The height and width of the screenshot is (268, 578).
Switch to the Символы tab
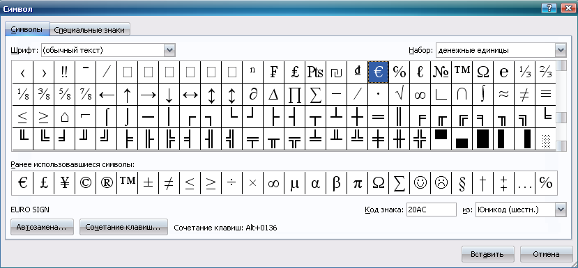pyautogui.click(x=27, y=30)
